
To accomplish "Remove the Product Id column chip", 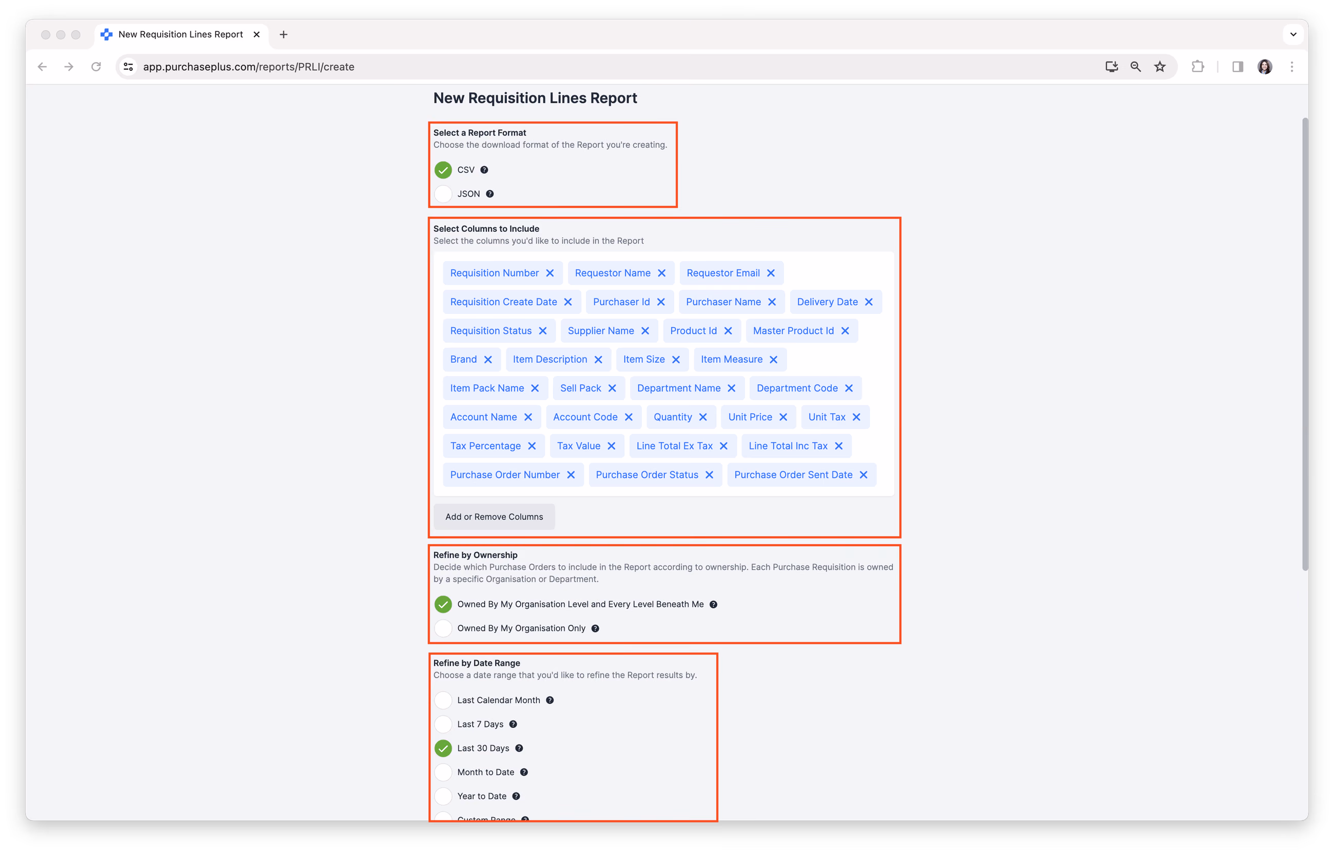I will click(x=728, y=331).
